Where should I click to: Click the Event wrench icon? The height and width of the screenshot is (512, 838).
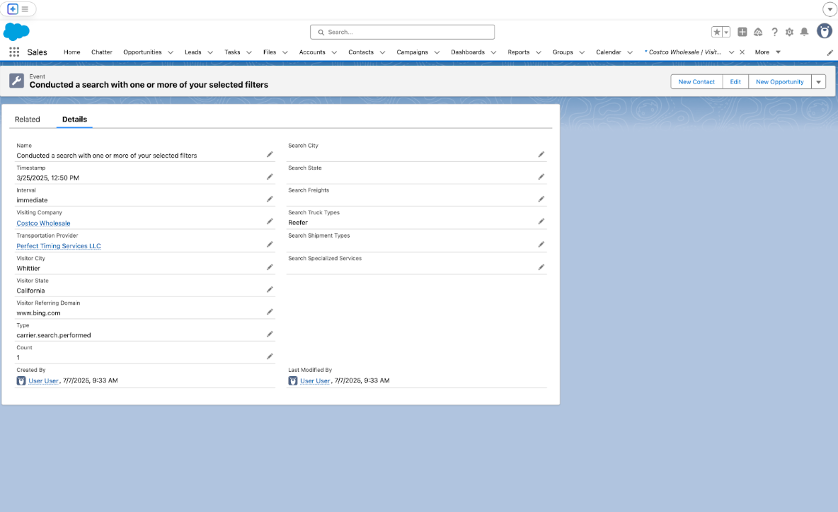tap(16, 81)
